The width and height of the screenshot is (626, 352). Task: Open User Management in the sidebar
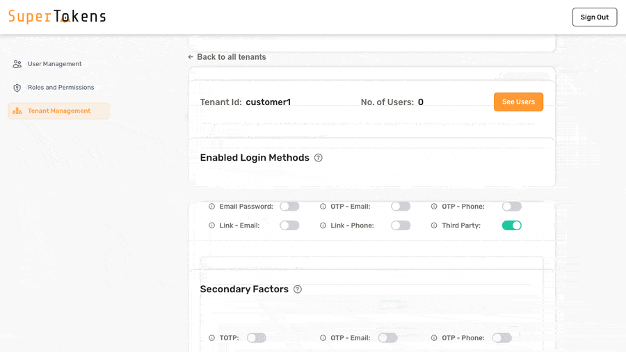click(54, 64)
